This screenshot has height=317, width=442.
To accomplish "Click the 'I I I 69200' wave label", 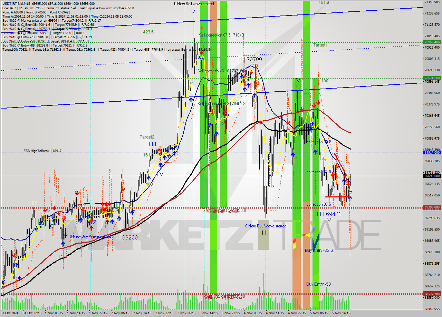I will click(125, 237).
